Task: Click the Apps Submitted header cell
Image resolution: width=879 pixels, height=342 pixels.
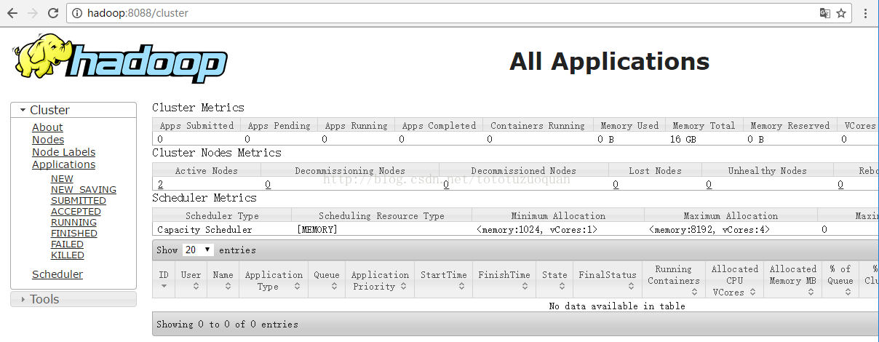Action: (x=196, y=125)
